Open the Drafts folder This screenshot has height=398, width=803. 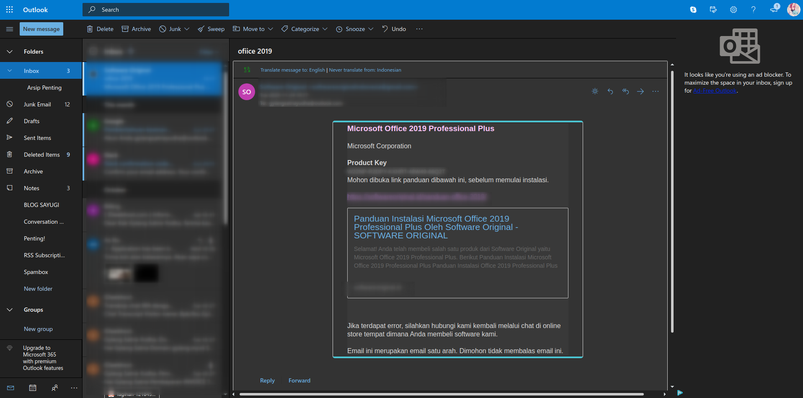tap(41, 121)
